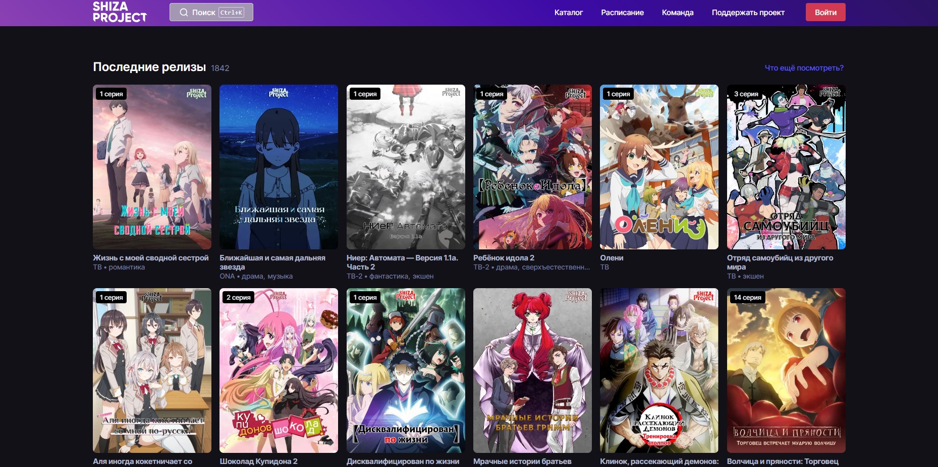Click the magnifier icon in search box

point(184,12)
